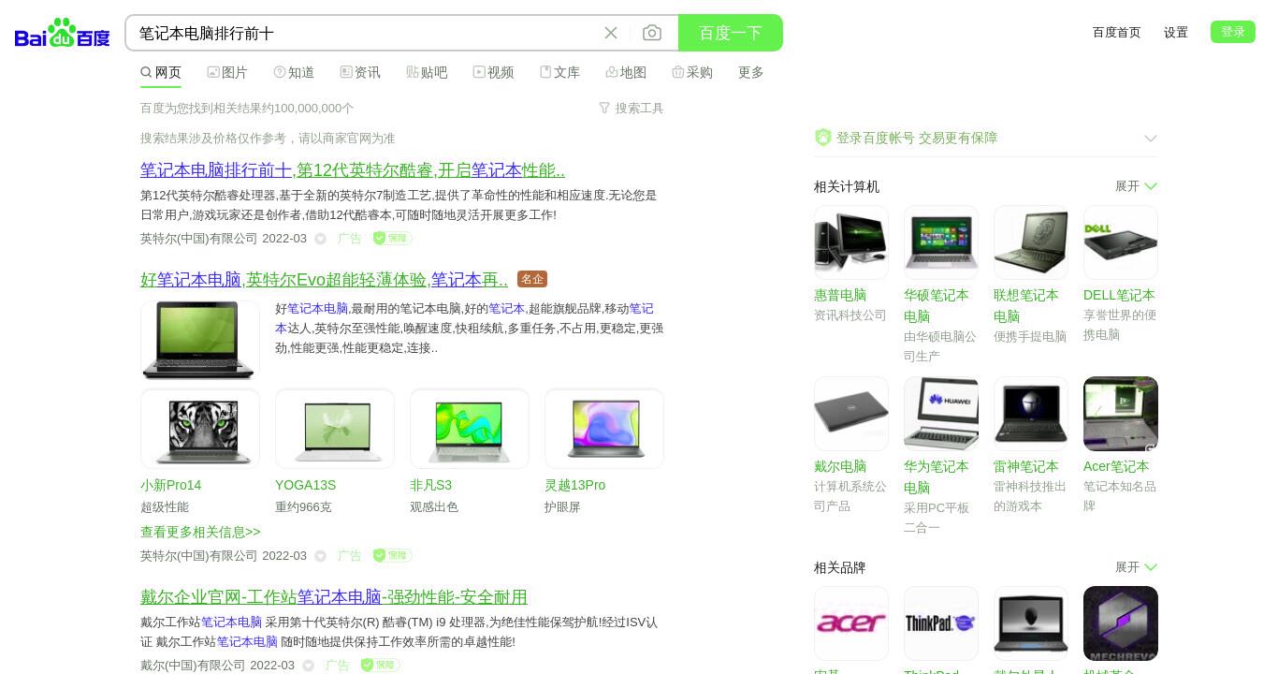Image resolution: width=1278 pixels, height=674 pixels.
Task: Clear the search box with the X icon
Action: coord(611,33)
